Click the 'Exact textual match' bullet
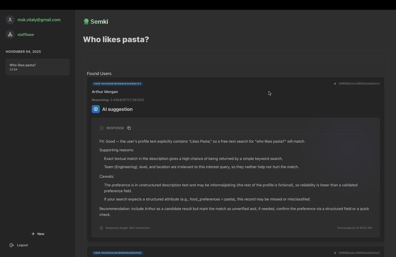396x257 pixels. point(193,159)
